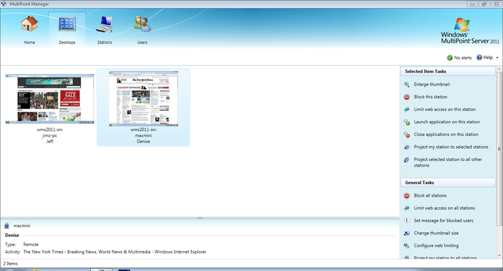503x271 pixels.
Task: Click the red Block this station icon
Action: (407, 97)
